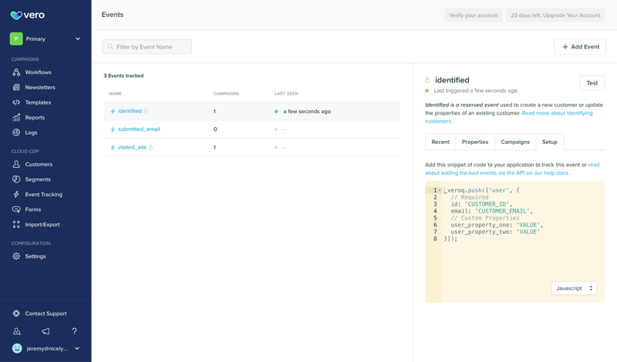Viewport: 617px width, 362px height.
Task: Open Reports chart icon
Action: (x=16, y=118)
